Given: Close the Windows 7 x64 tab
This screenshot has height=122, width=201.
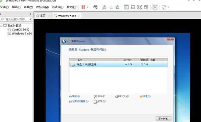Looking at the screenshot, I should (x=79, y=16).
